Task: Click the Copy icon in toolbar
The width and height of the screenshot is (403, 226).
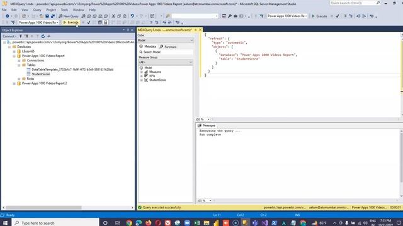Action: coord(119,16)
